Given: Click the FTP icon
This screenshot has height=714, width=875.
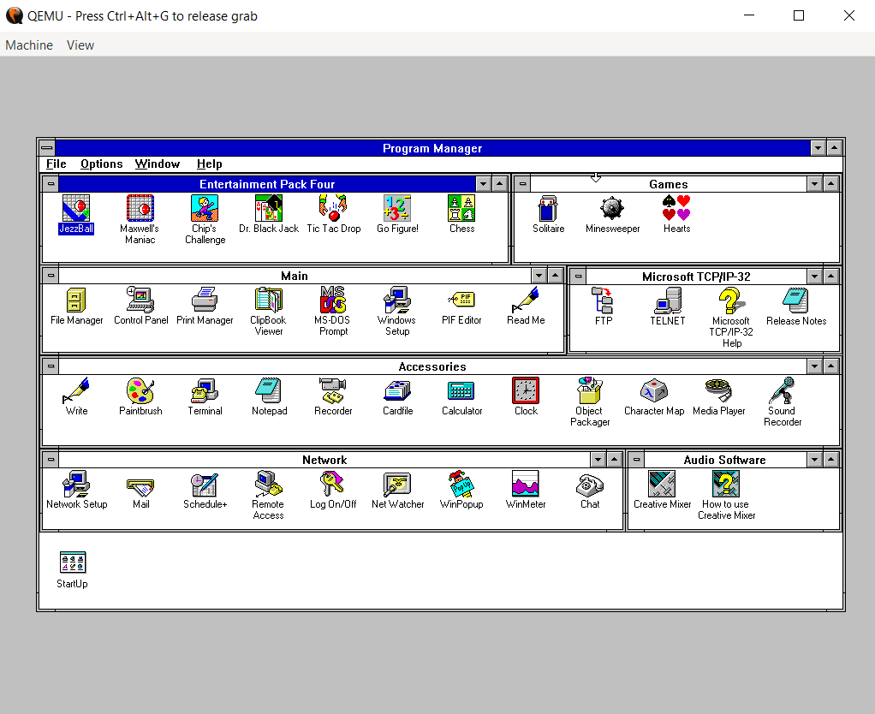Looking at the screenshot, I should coord(604,300).
